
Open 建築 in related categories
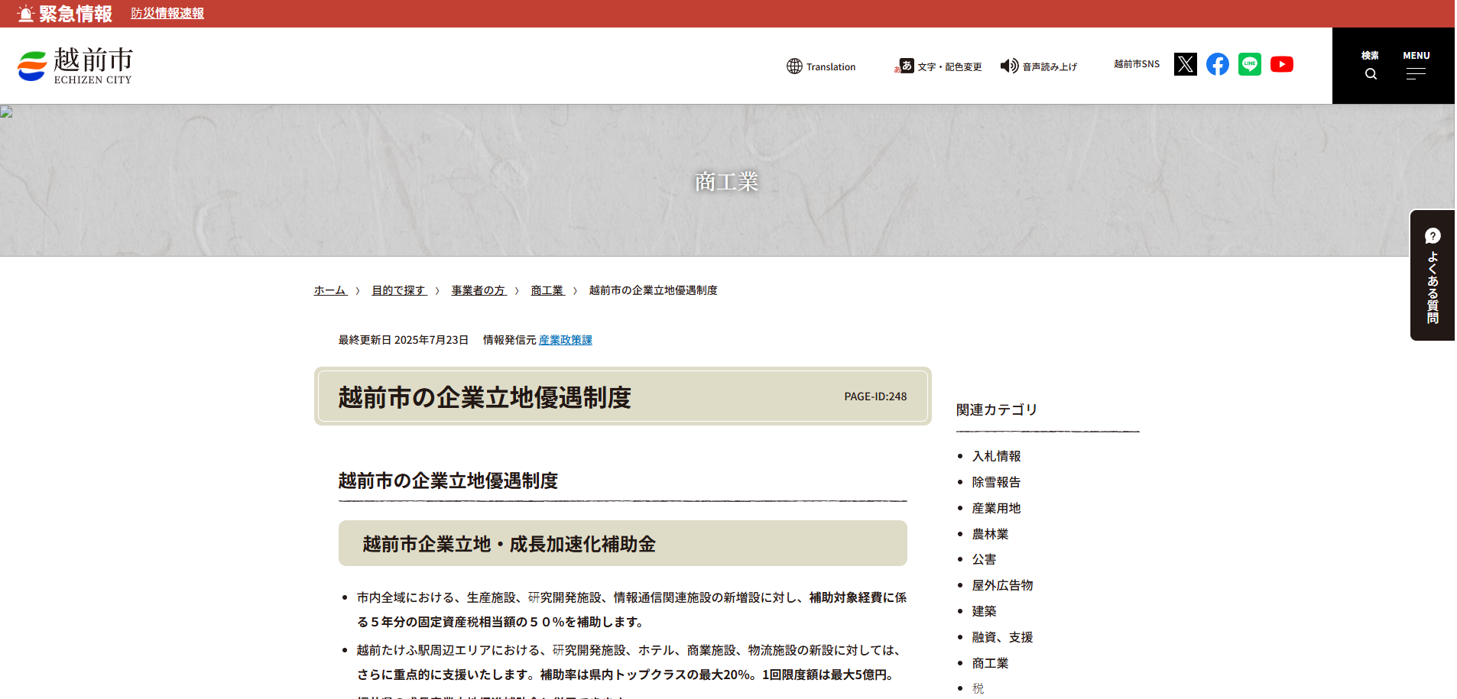[984, 611]
